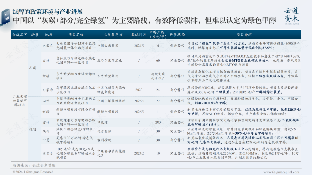This screenshot has width=312, height=175.
Task: Select the 宁夏 location cell
Action: pyautogui.click(x=46, y=140)
